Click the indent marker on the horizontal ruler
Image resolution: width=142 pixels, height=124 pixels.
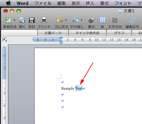click(61, 41)
